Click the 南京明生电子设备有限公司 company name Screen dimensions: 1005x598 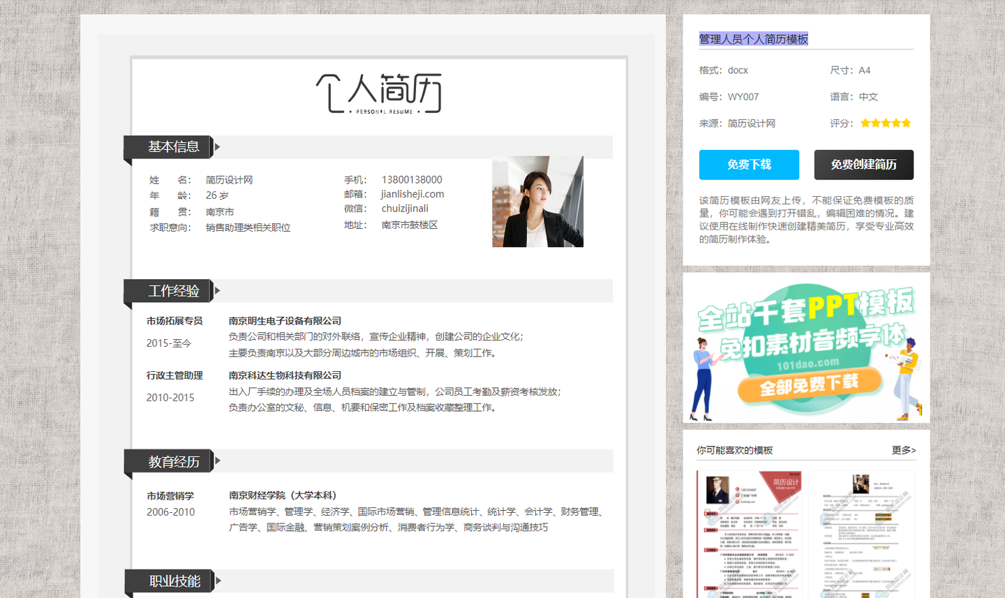[285, 321]
